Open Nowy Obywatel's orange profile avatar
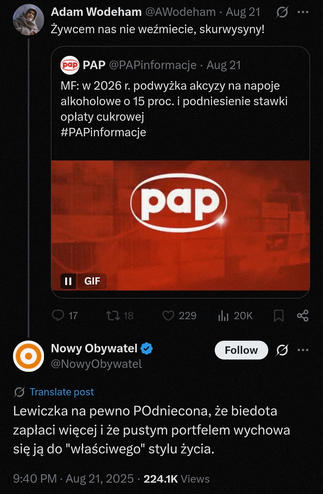The height and width of the screenshot is (494, 323). 28,356
